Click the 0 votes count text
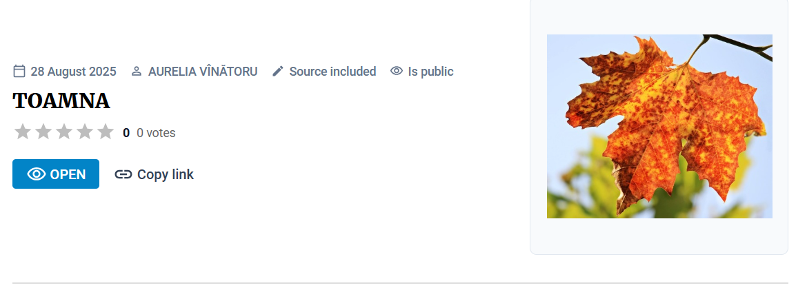The height and width of the screenshot is (301, 807). point(156,133)
